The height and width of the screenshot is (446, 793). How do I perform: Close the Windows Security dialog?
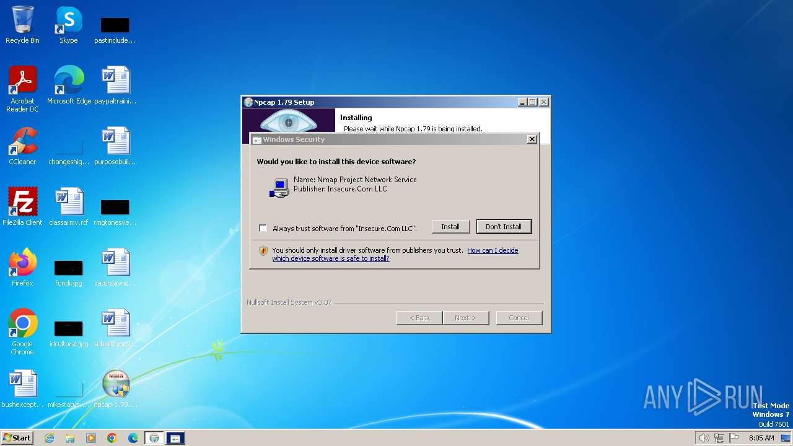click(x=532, y=139)
